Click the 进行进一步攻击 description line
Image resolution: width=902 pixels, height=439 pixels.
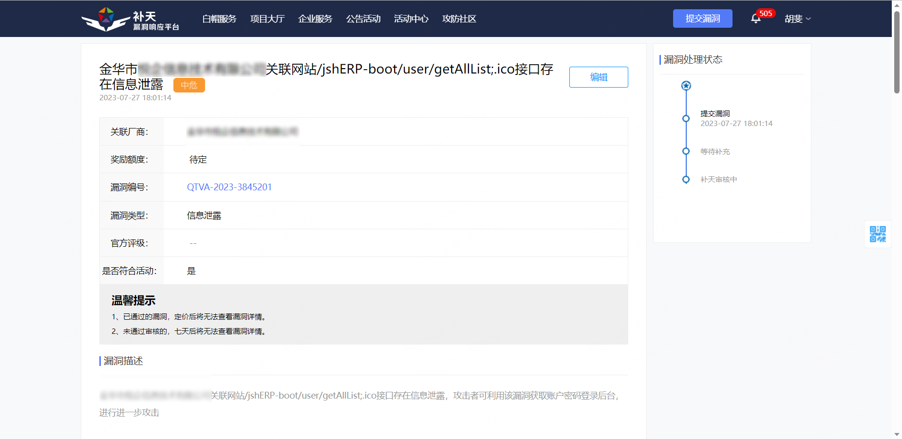coord(130,412)
